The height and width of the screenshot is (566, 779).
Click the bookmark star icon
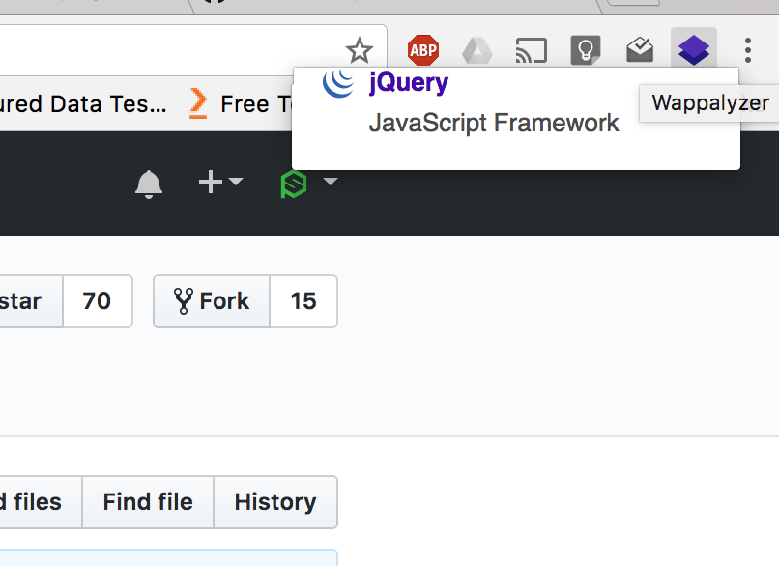[360, 50]
